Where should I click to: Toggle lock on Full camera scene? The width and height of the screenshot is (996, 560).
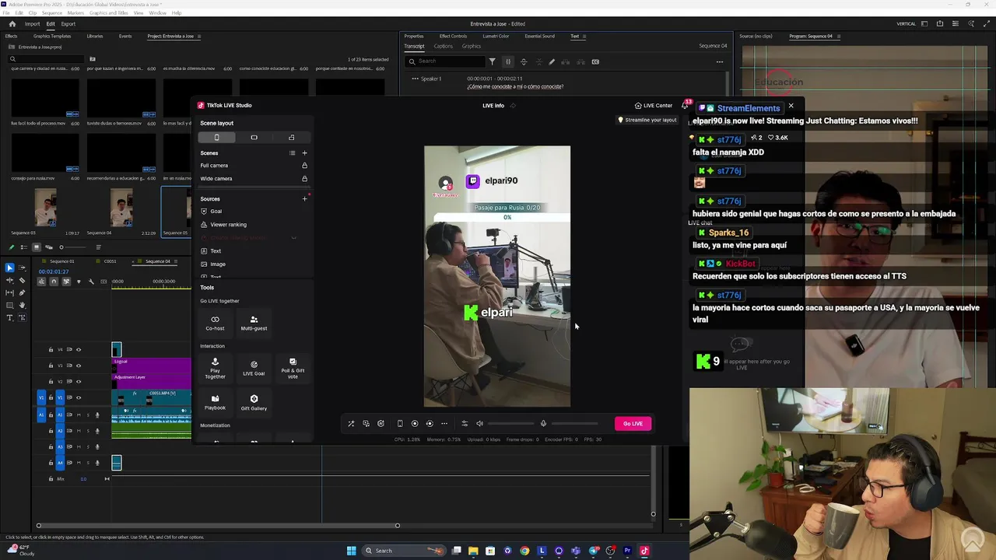tap(304, 166)
